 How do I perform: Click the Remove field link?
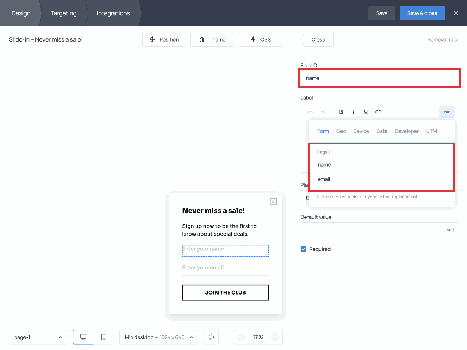pos(442,39)
